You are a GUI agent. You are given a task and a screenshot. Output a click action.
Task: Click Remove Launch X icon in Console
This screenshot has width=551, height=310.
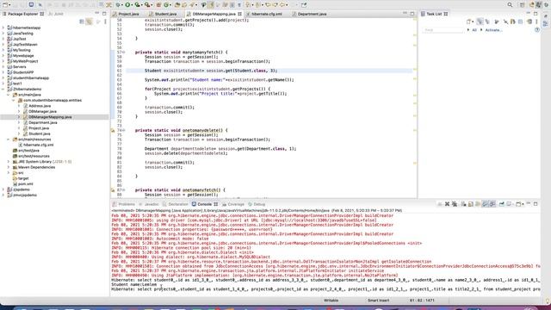coord(447,204)
